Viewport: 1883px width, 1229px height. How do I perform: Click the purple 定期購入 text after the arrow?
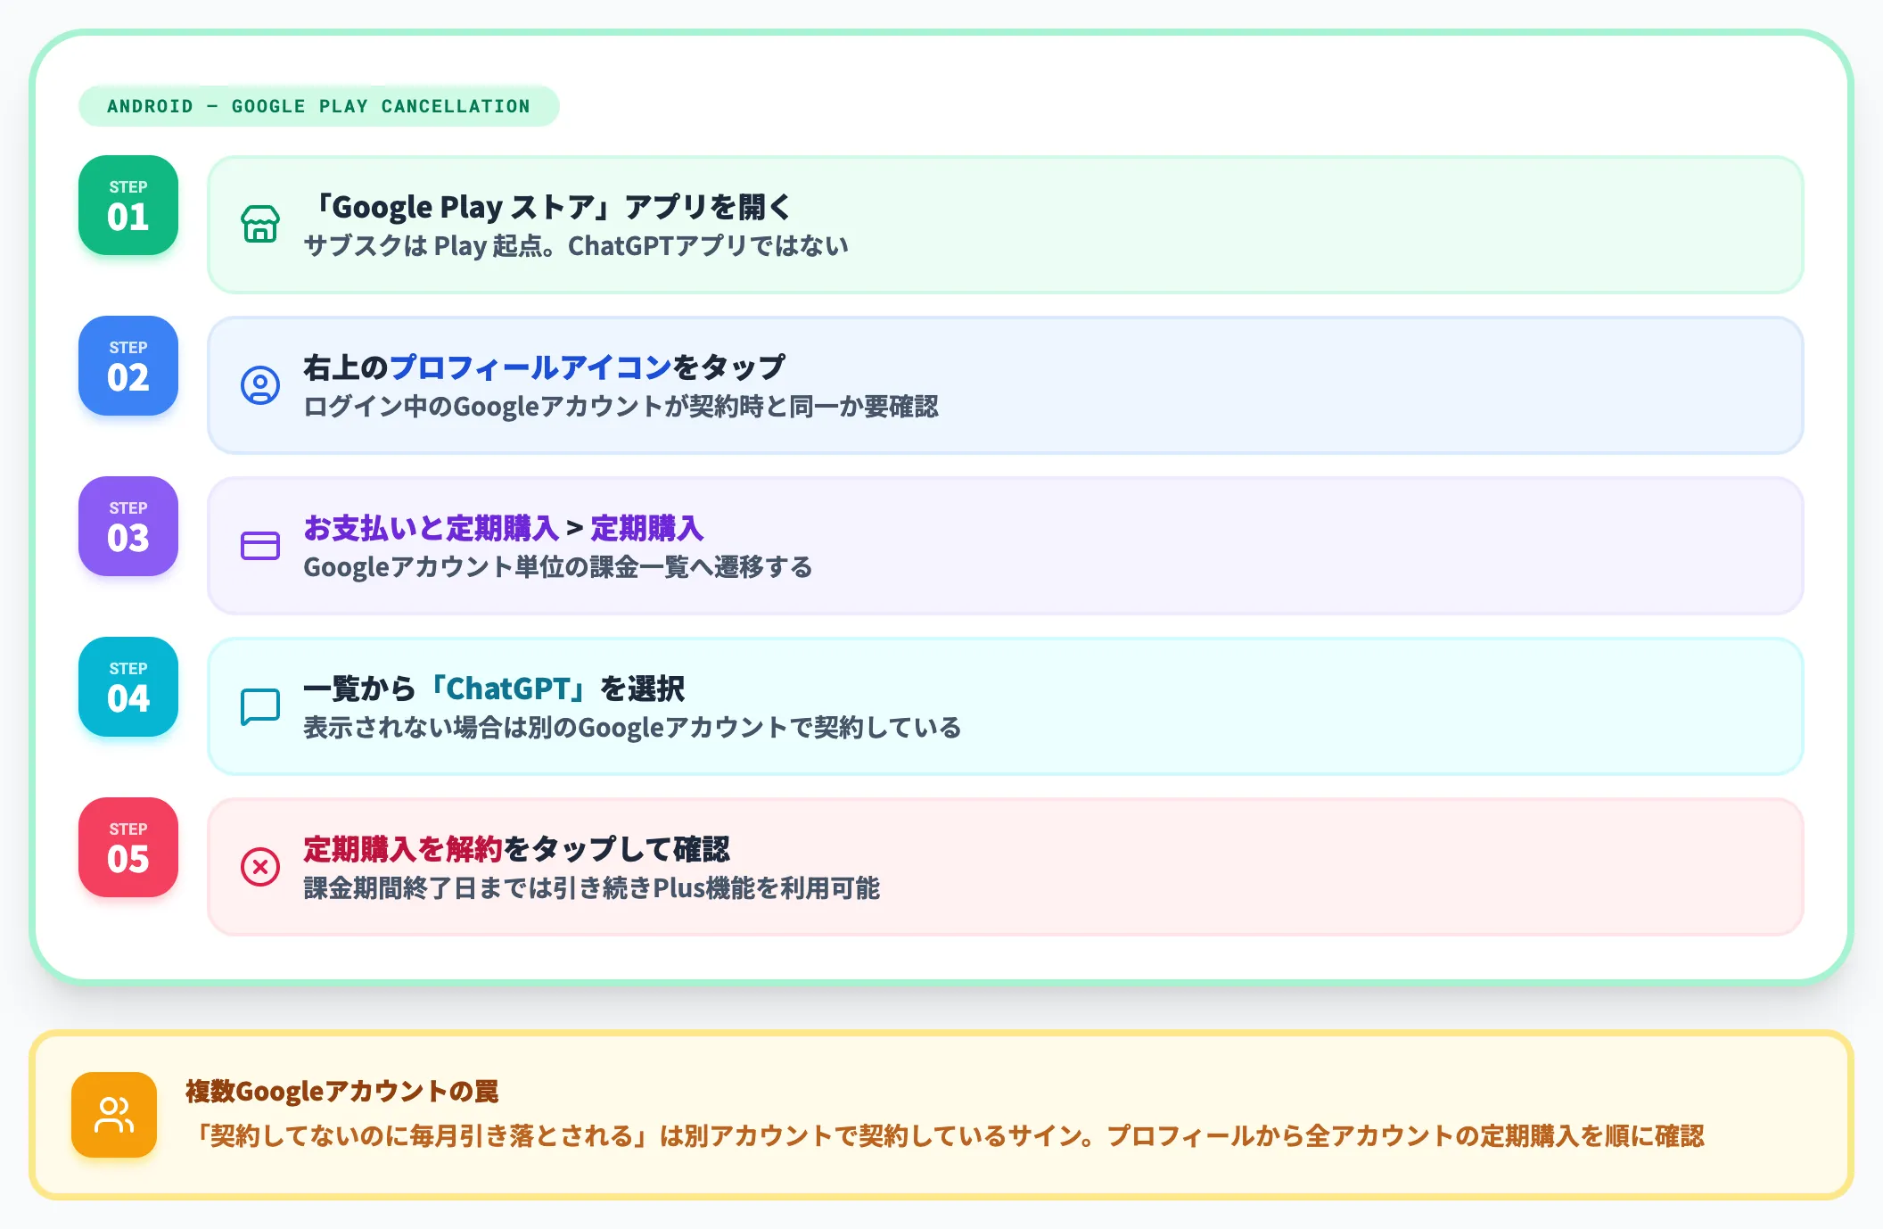[x=646, y=528]
